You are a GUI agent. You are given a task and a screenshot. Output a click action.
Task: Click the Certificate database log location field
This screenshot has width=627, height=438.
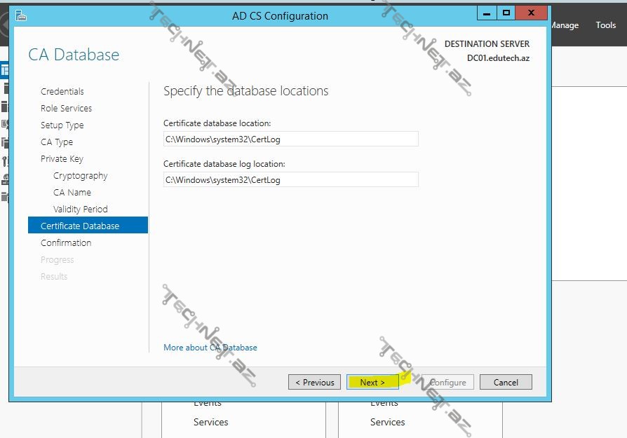coord(290,180)
